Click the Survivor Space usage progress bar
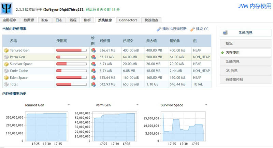Image resolution: width=273 pixels, height=148 pixels. coord(72,64)
